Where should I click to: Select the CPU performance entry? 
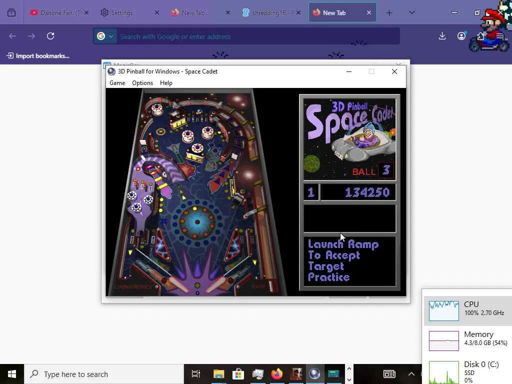(x=468, y=310)
